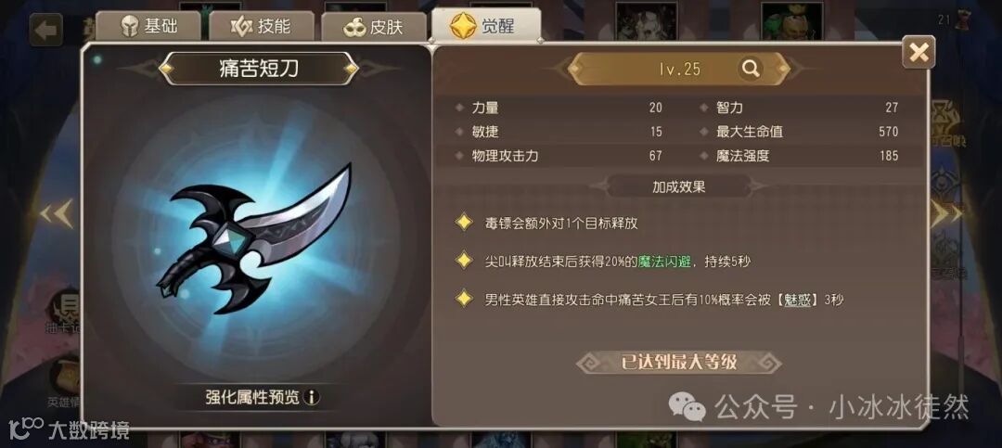Tap the info icon next to 强化属性预览

click(312, 398)
